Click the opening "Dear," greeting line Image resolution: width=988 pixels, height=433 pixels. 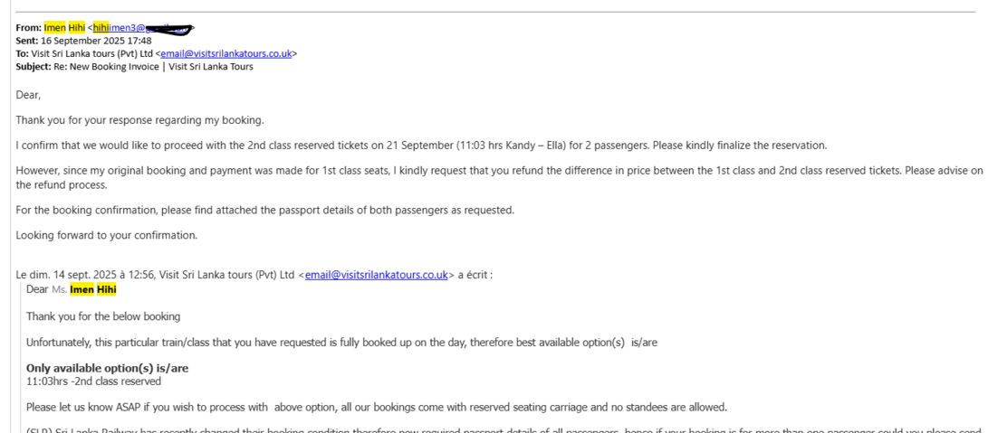click(x=28, y=94)
